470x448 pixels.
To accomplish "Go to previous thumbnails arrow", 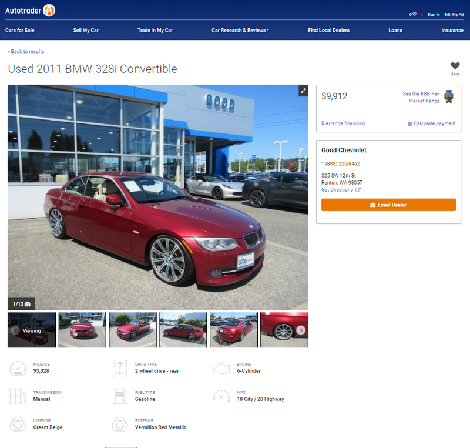I will (x=15, y=330).
